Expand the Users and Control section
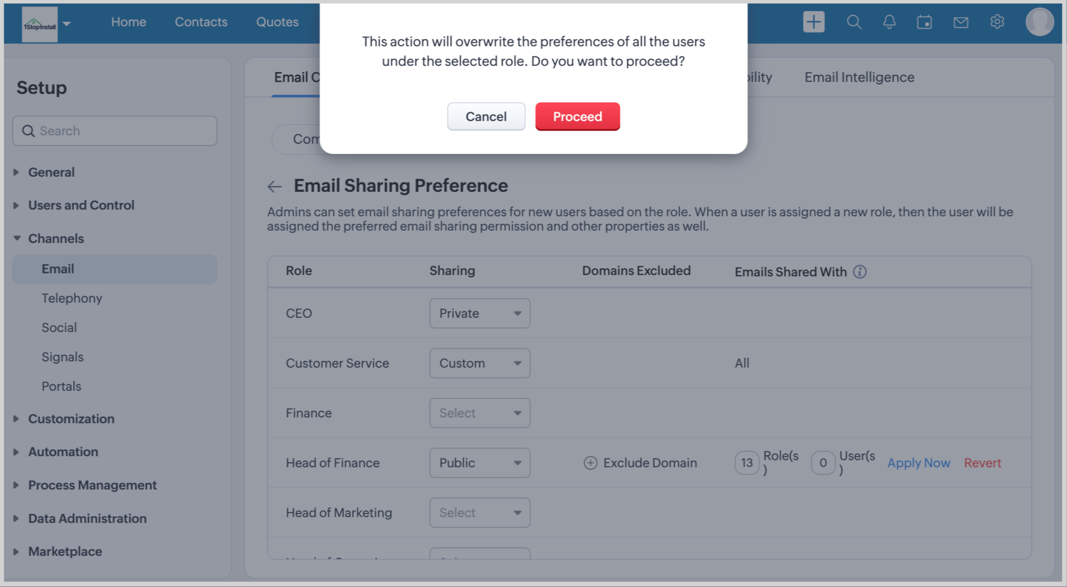1067x587 pixels. click(x=81, y=205)
